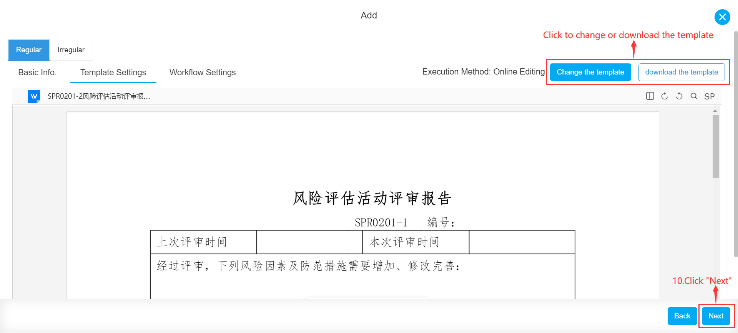Open the Basic Info. tab
The image size is (738, 333).
37,72
